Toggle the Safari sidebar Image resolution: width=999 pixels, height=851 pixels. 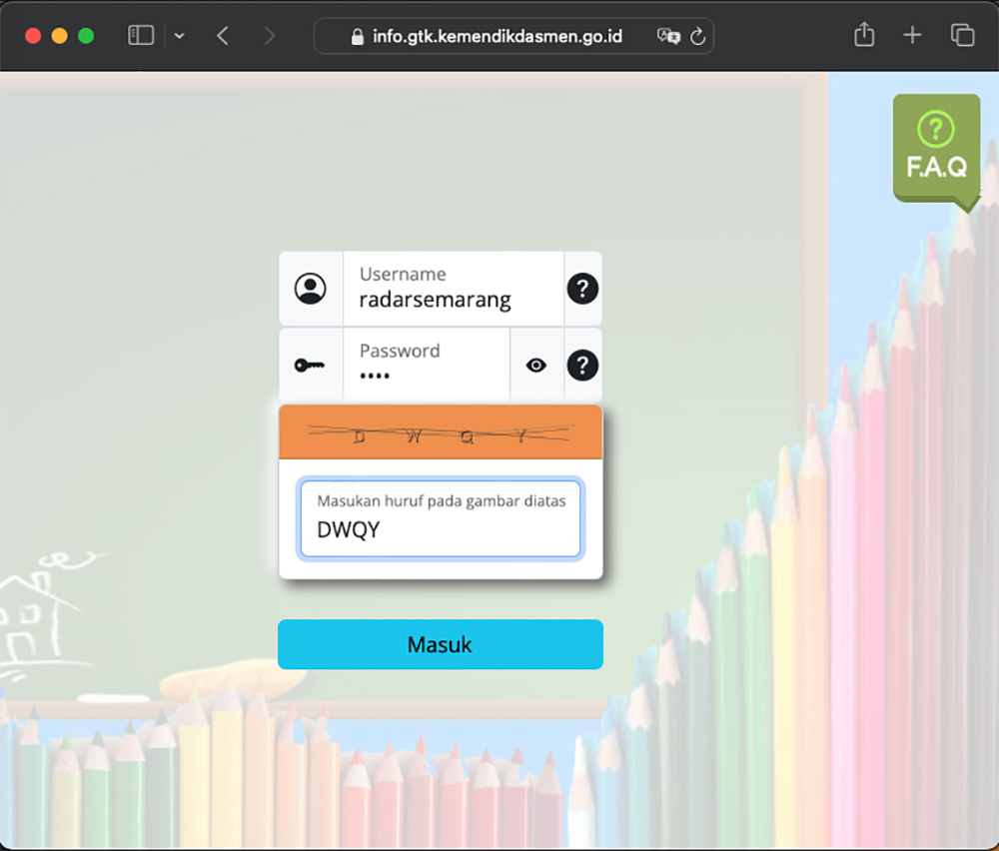141,36
